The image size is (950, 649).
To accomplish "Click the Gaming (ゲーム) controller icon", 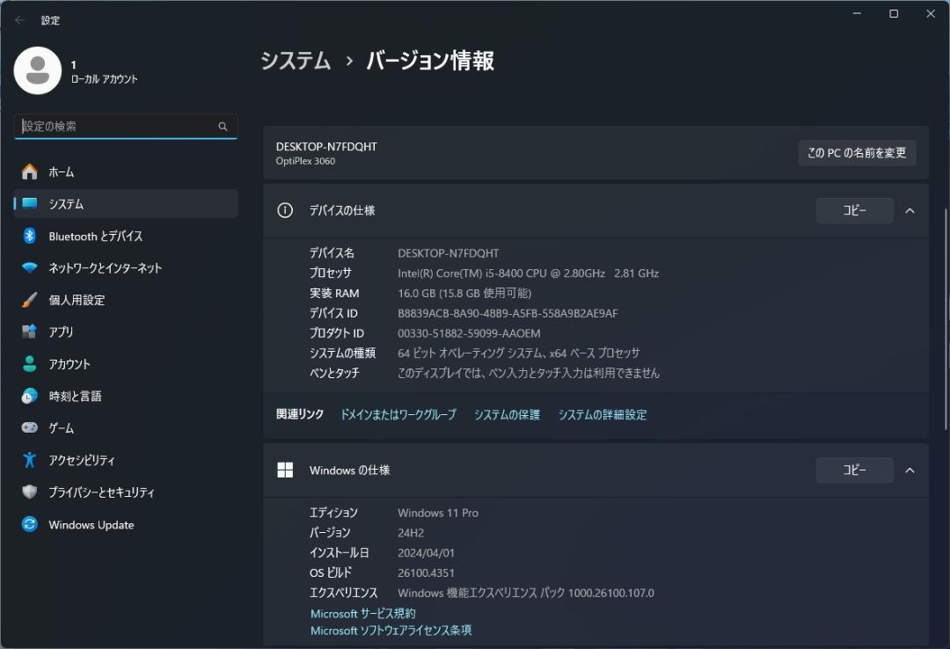I will (x=29, y=427).
